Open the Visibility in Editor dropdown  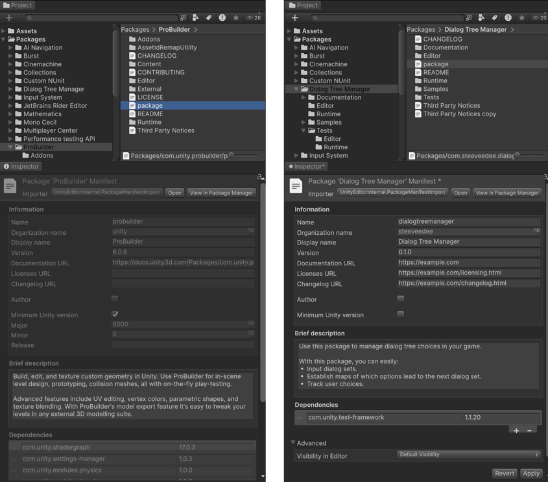click(x=468, y=454)
